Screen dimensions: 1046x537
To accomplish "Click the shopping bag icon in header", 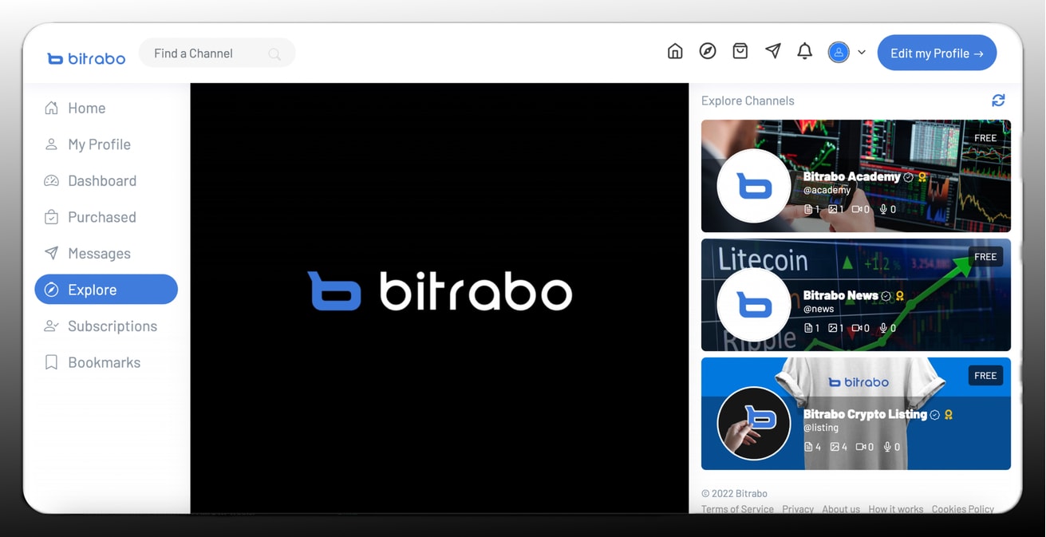I will pos(740,52).
